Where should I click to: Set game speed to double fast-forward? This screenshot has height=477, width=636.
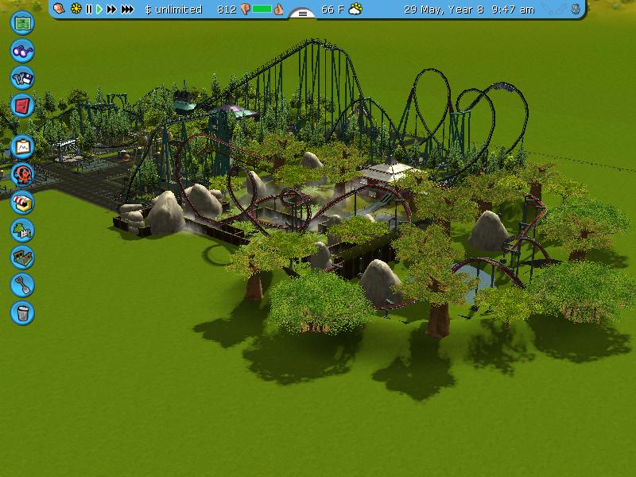point(111,10)
